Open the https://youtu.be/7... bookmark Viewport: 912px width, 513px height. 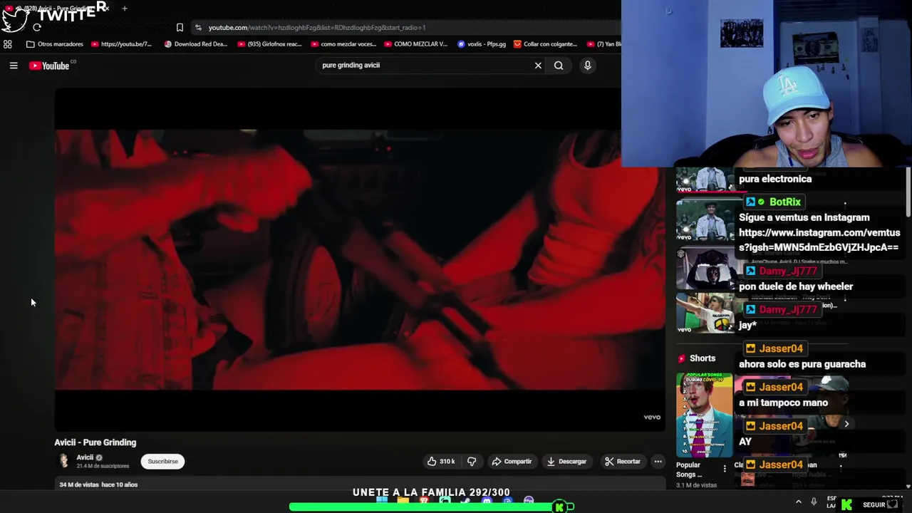pos(121,44)
